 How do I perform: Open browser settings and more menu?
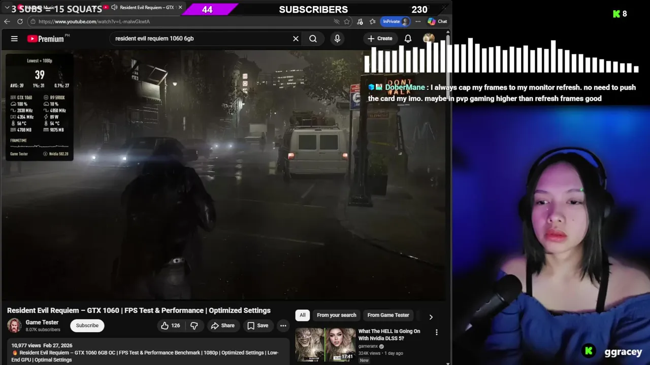click(x=418, y=21)
